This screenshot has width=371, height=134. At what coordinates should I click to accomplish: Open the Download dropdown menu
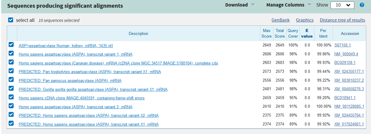(239, 5)
